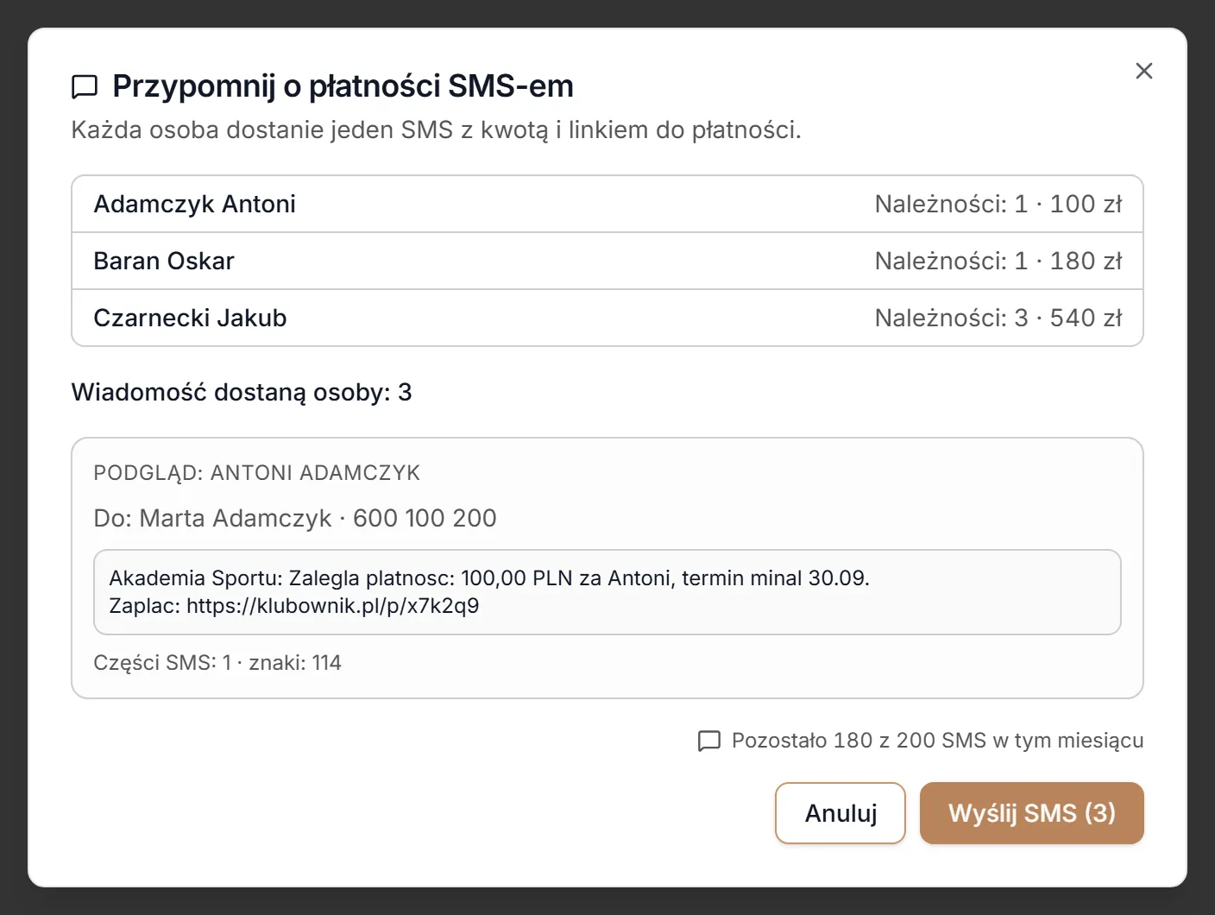Click the speech bubble icon beside dialog title
The width and height of the screenshot is (1215, 915).
pyautogui.click(x=85, y=87)
